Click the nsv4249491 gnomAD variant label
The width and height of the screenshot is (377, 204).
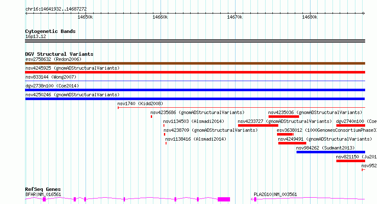(325, 139)
